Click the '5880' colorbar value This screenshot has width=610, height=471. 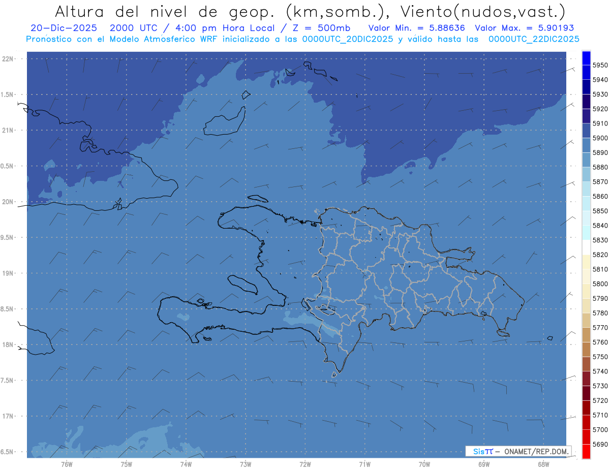pos(600,167)
